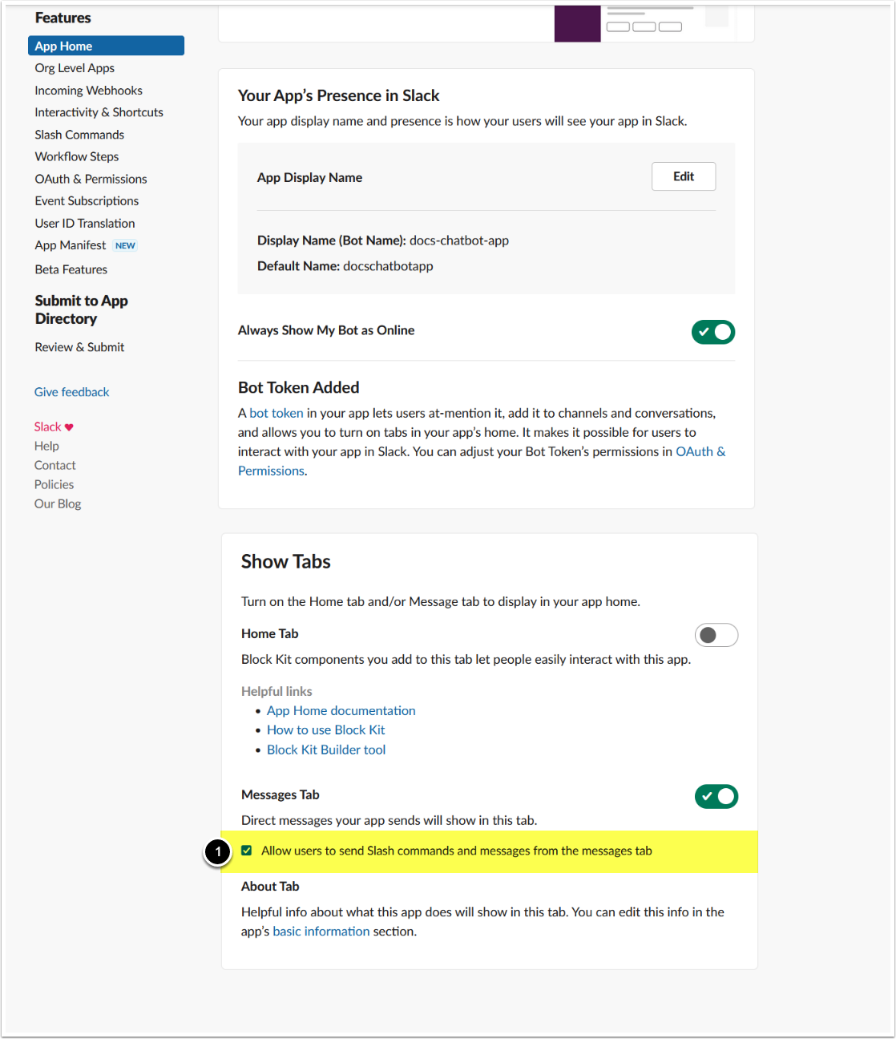Viewport: 896px width, 1039px height.
Task: Click the purple app preview thumbnail
Action: 577,23
